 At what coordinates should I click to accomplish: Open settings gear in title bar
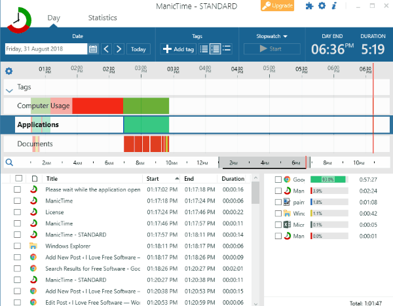(321, 6)
